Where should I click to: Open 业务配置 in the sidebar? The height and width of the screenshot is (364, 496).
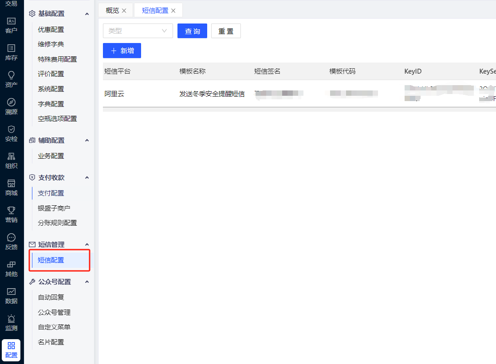[x=51, y=156]
